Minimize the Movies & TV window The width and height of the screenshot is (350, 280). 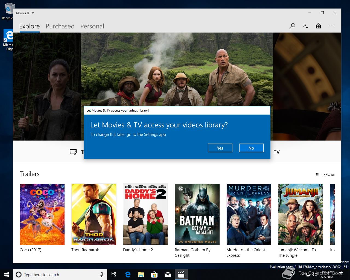[x=310, y=13]
